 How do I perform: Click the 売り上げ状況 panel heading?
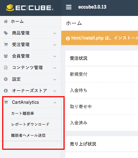point(83,144)
